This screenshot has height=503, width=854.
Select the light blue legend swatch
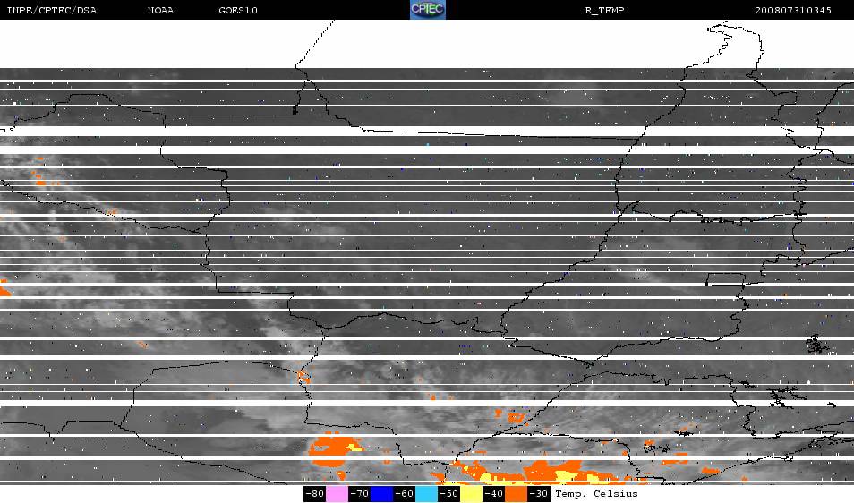click(x=427, y=494)
